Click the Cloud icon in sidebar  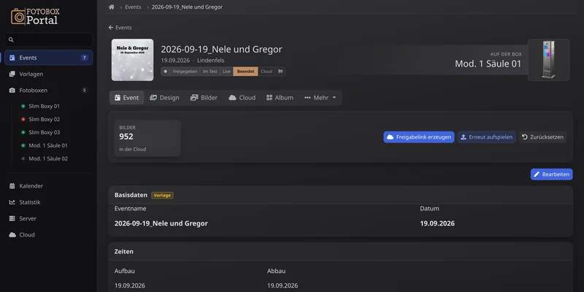(12, 234)
